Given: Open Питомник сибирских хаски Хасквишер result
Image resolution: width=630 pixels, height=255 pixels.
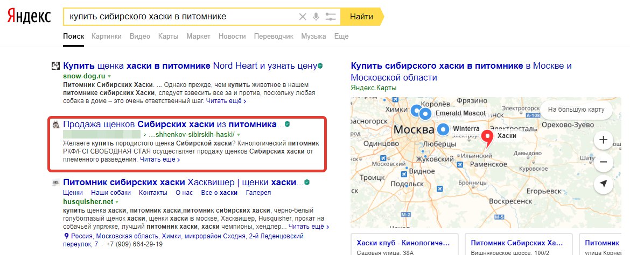Looking at the screenshot, I should [x=183, y=183].
